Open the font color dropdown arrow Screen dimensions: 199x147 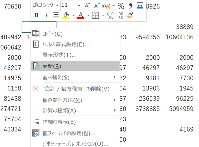(88, 15)
